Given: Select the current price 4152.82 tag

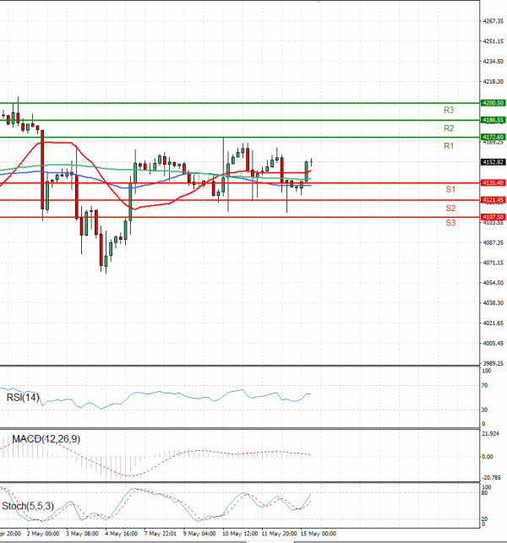Looking at the screenshot, I should click(x=493, y=162).
